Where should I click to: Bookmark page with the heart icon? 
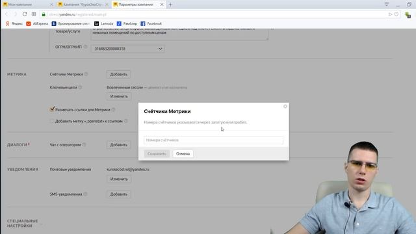tap(396, 14)
